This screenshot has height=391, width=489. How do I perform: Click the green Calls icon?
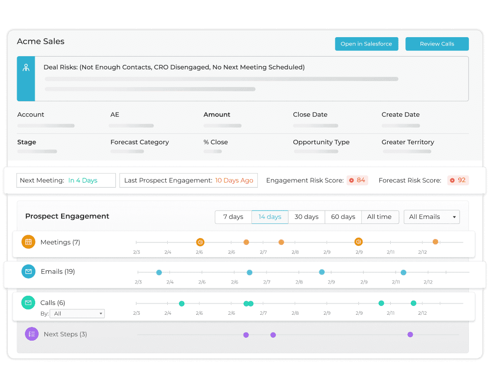tap(28, 303)
